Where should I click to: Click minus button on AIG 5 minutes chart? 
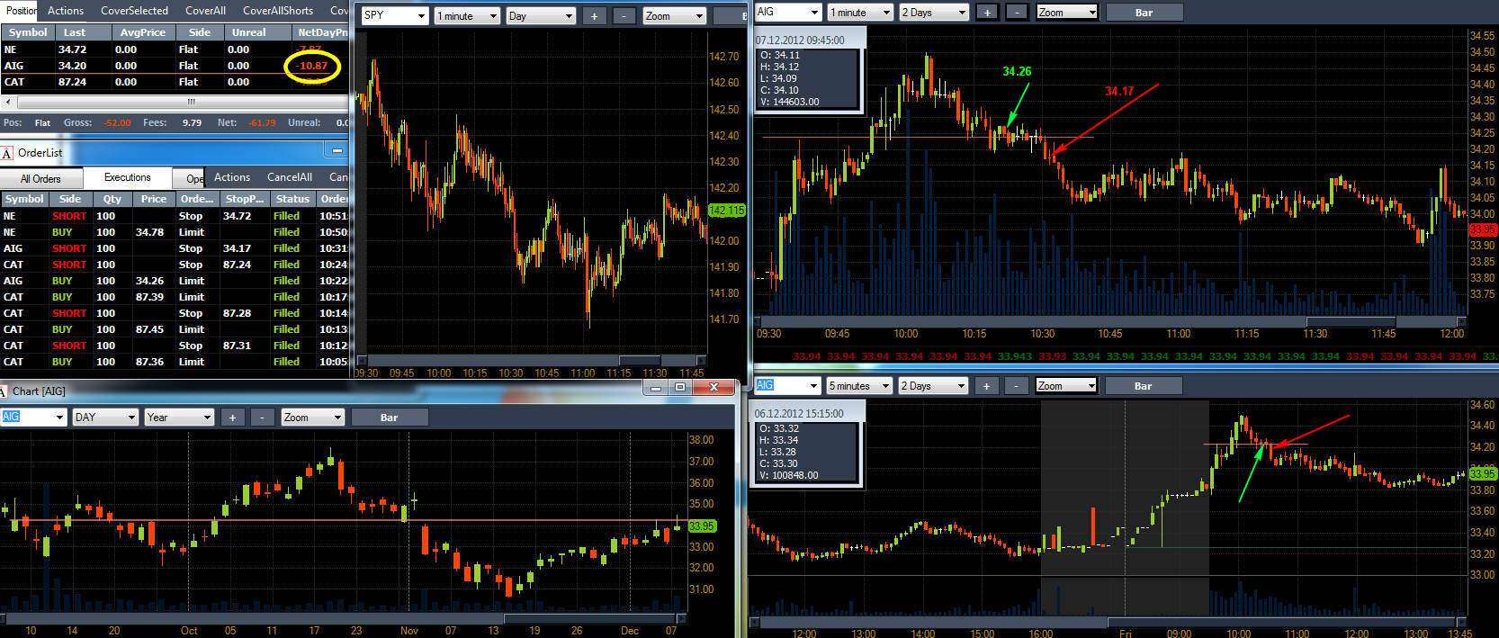point(1016,386)
